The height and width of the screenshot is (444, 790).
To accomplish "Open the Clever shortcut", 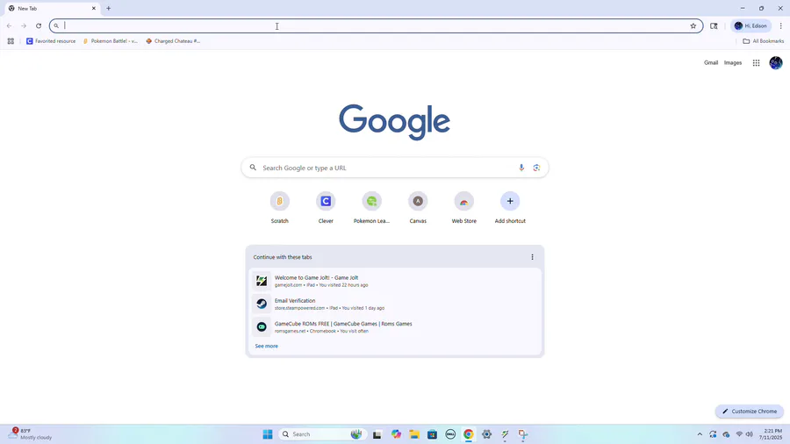I will point(326,207).
